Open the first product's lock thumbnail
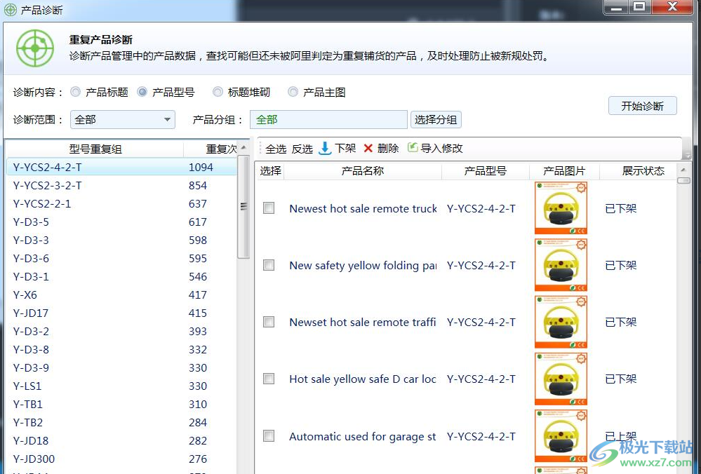The image size is (701, 474). pyautogui.click(x=561, y=208)
